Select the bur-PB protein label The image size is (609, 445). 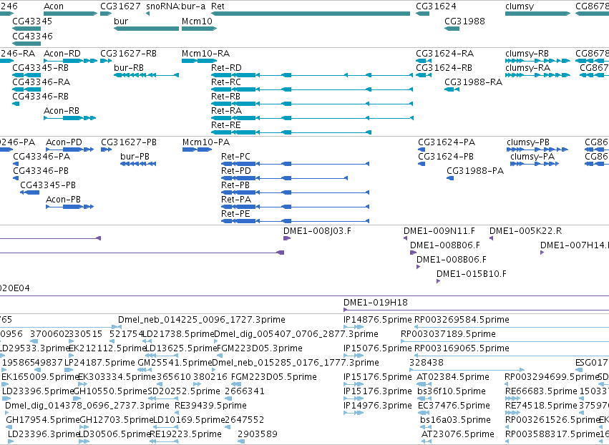click(135, 157)
